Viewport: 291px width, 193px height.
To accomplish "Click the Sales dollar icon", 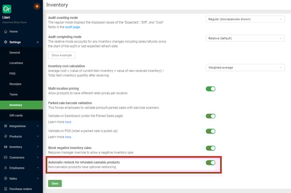I will point(5,178).
